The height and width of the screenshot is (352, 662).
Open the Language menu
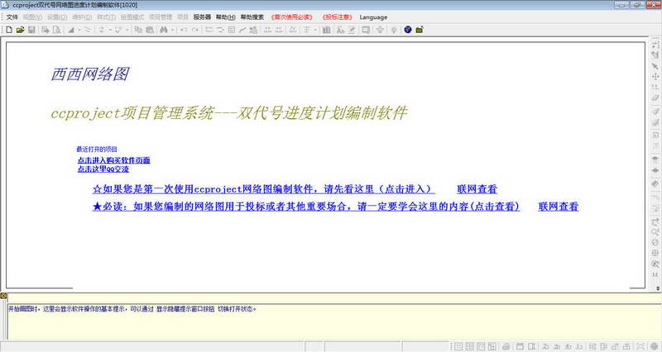pos(373,17)
